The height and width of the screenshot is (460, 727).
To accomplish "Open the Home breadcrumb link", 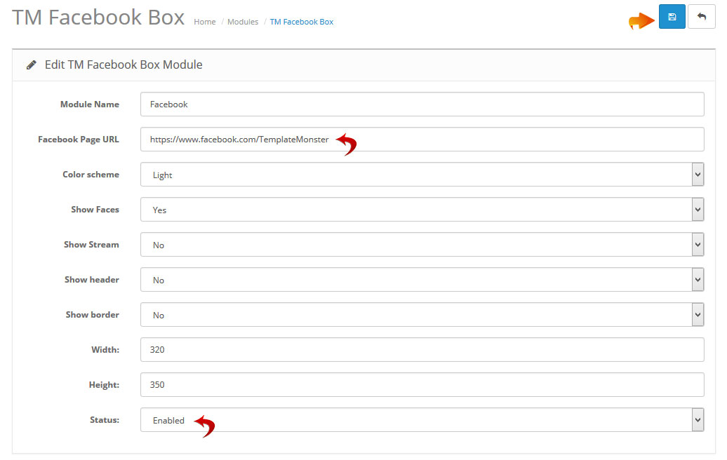I will [204, 22].
